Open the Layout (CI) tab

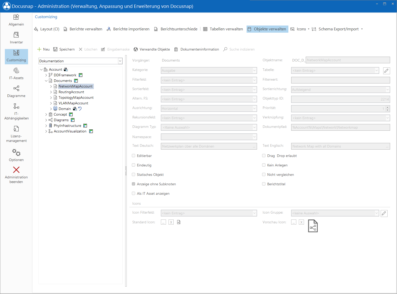click(47, 29)
